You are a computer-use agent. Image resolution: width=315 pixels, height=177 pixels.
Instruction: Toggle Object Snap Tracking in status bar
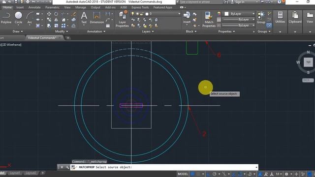pyautogui.click(x=233, y=174)
